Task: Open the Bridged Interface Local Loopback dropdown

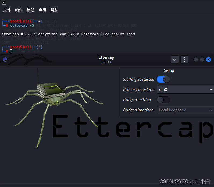Action: (186, 110)
